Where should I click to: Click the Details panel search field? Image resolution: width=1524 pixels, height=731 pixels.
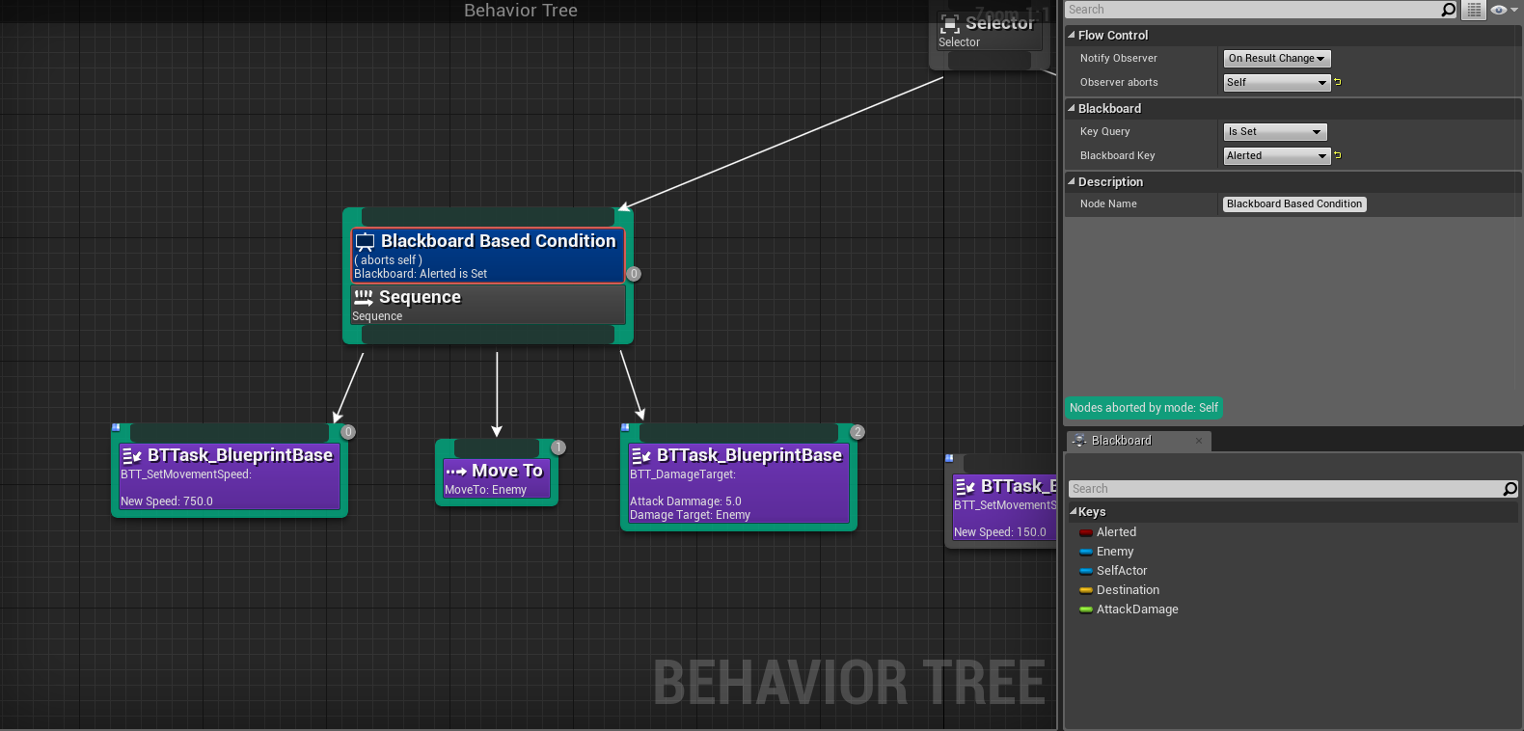pyautogui.click(x=1252, y=10)
